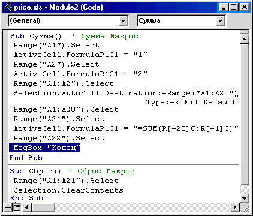Click line Range("A1:A21").Select
The height and width of the screenshot is (216, 253).
66,181
